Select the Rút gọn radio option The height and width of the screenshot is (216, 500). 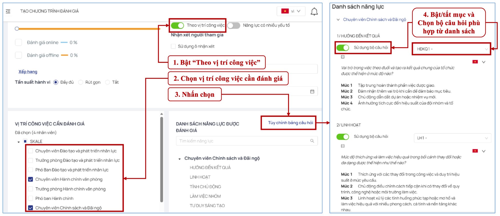click(80, 82)
